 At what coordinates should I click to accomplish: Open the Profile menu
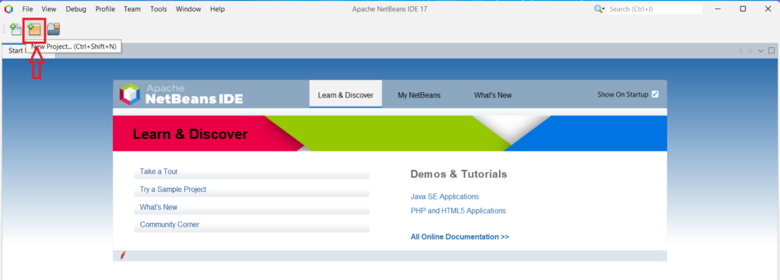click(x=105, y=9)
